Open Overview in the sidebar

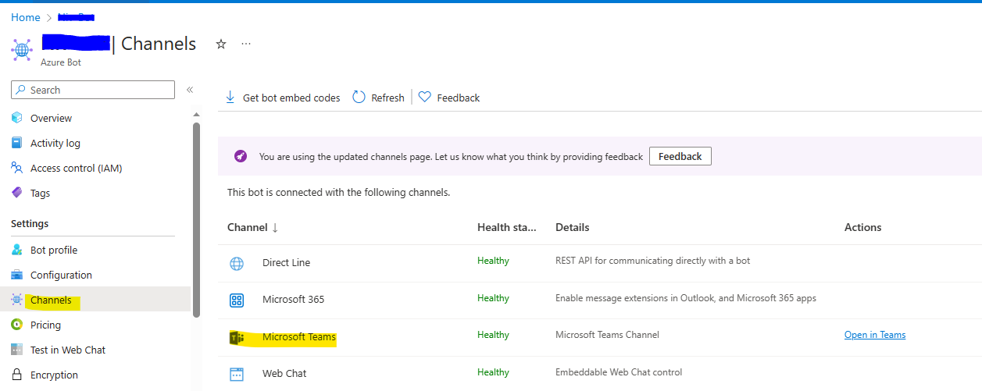click(51, 118)
